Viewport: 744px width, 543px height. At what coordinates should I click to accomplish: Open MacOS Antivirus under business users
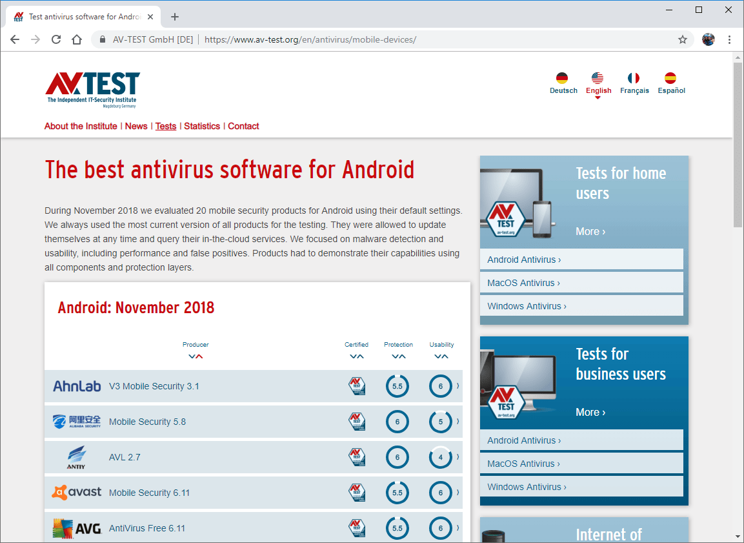[581, 464]
